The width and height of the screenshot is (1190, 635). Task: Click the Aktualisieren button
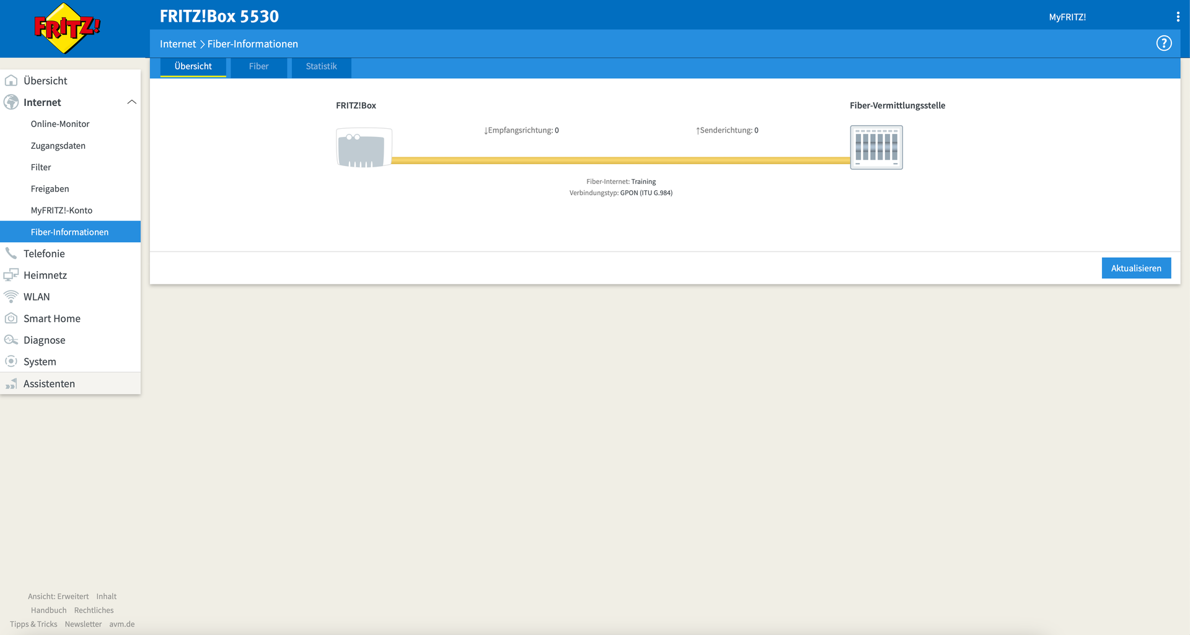[x=1136, y=268]
